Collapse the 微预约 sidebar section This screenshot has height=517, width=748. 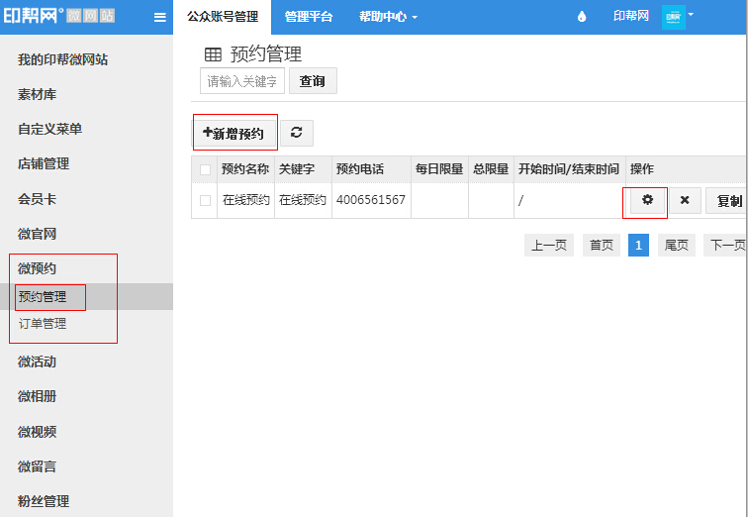click(38, 268)
